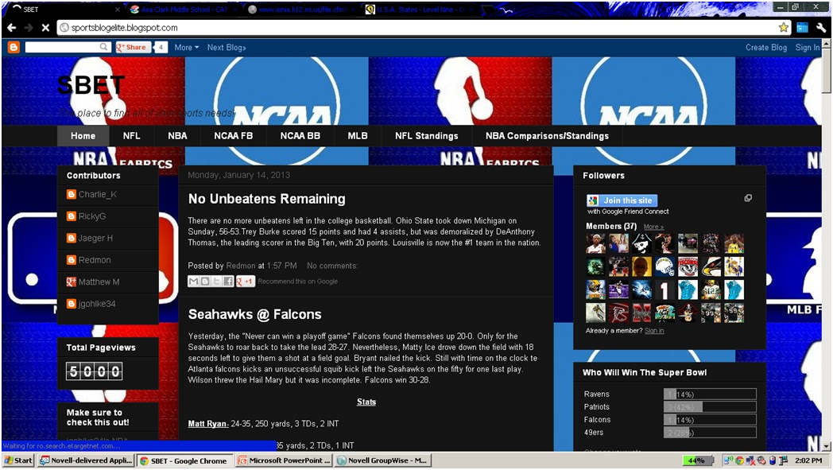Click the Patriots poll result bar
The width and height of the screenshot is (833, 470).
coord(710,407)
